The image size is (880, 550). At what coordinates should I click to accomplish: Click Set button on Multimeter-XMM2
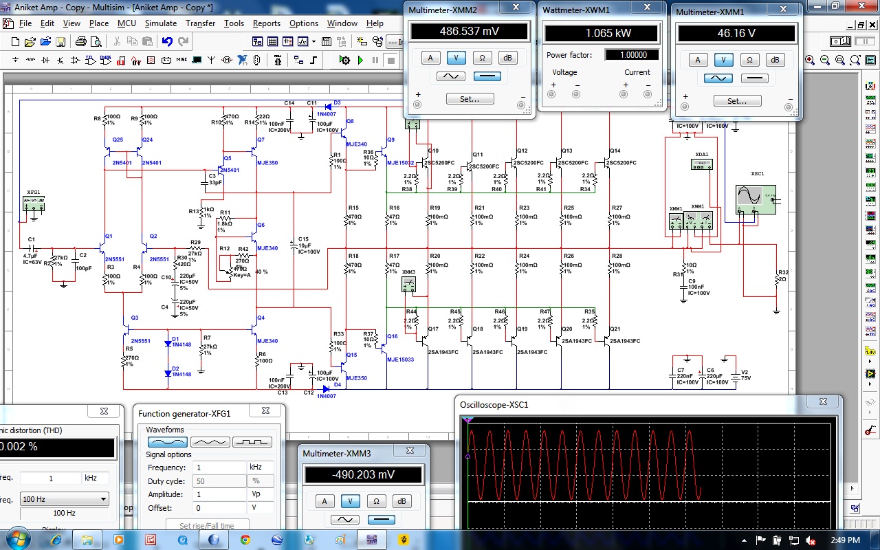pyautogui.click(x=470, y=99)
